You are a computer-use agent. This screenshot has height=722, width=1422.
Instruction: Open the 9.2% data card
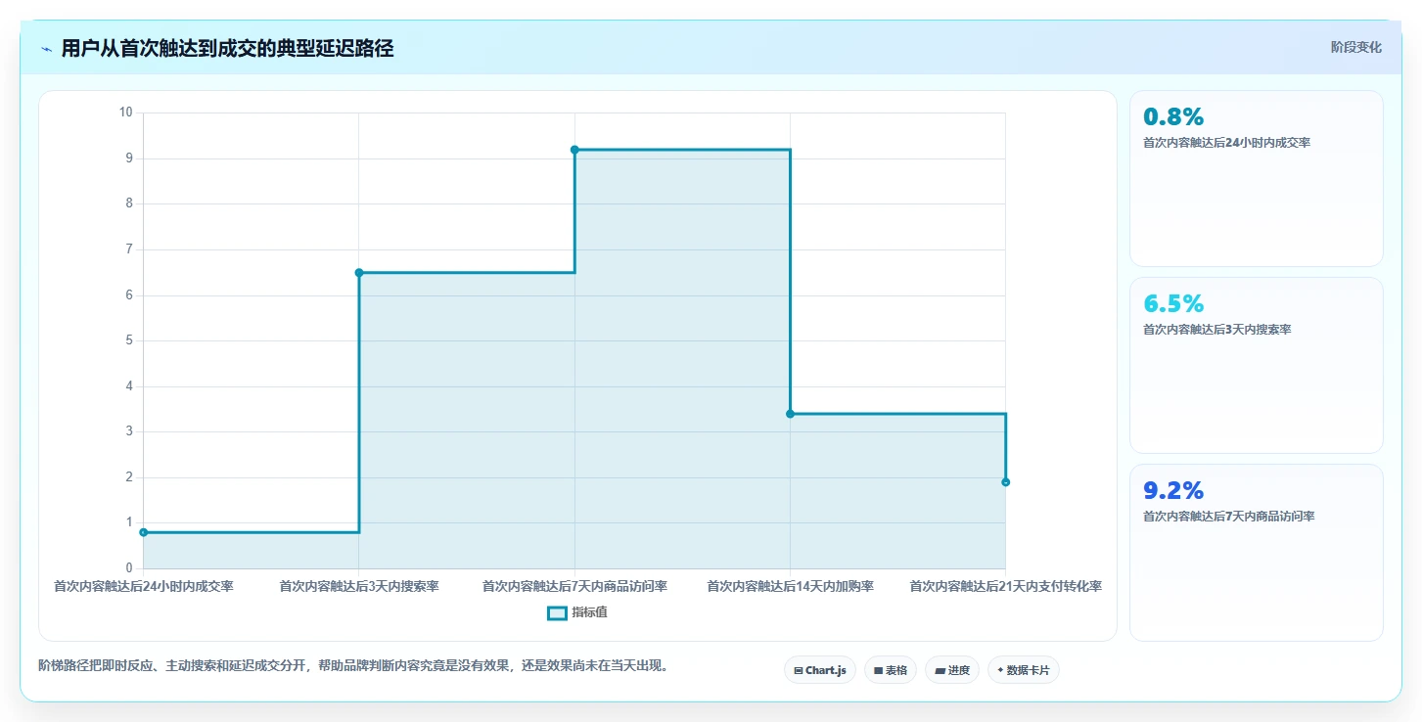(1257, 552)
